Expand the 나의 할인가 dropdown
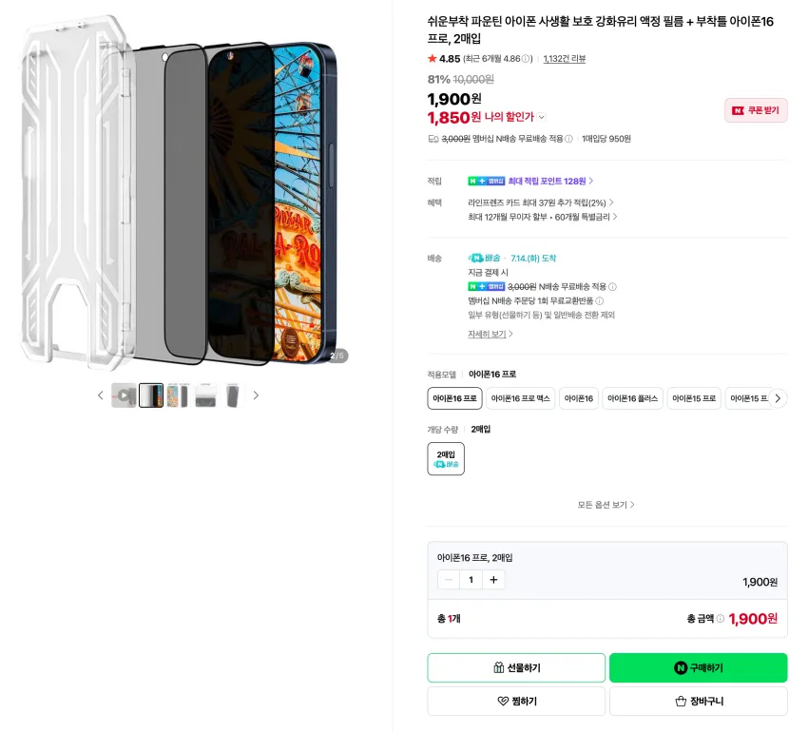The image size is (808, 732). (x=542, y=118)
